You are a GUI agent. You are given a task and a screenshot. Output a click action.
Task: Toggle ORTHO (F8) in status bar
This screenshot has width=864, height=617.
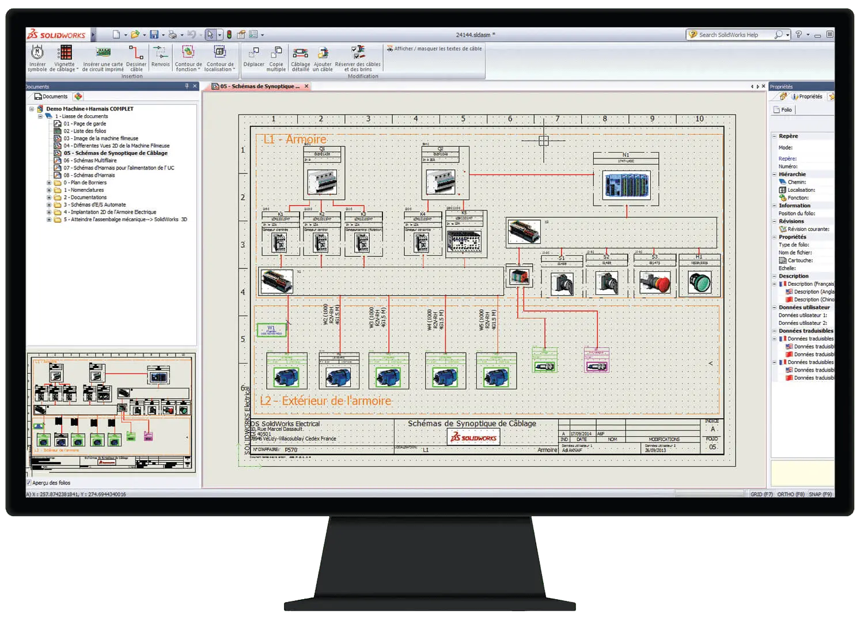[x=790, y=494]
